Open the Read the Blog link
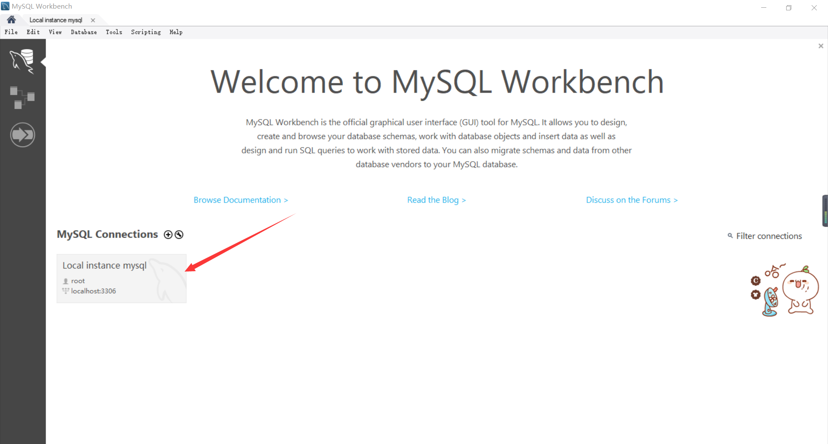Screen dimensions: 828x444 tap(436, 200)
